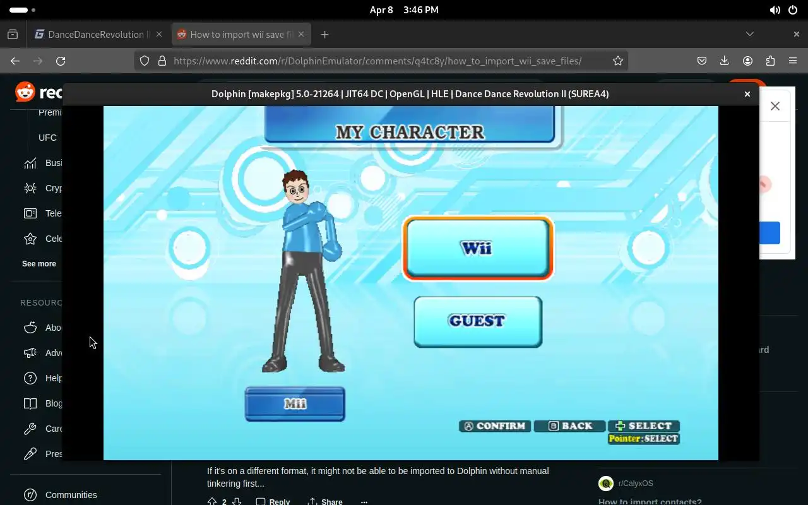Open the browser downloads panel
The width and height of the screenshot is (808, 505).
pyautogui.click(x=725, y=61)
